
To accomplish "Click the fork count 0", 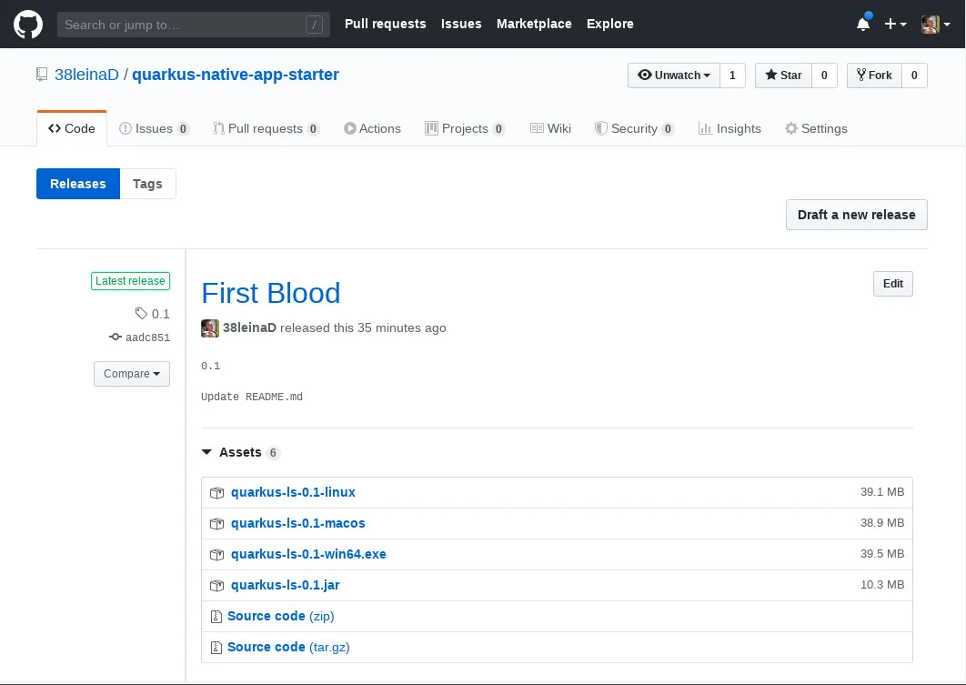I will click(x=914, y=76).
